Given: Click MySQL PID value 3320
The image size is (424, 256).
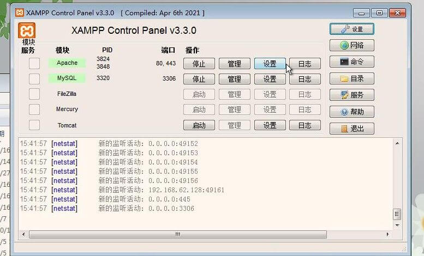Looking at the screenshot, I should point(103,78).
